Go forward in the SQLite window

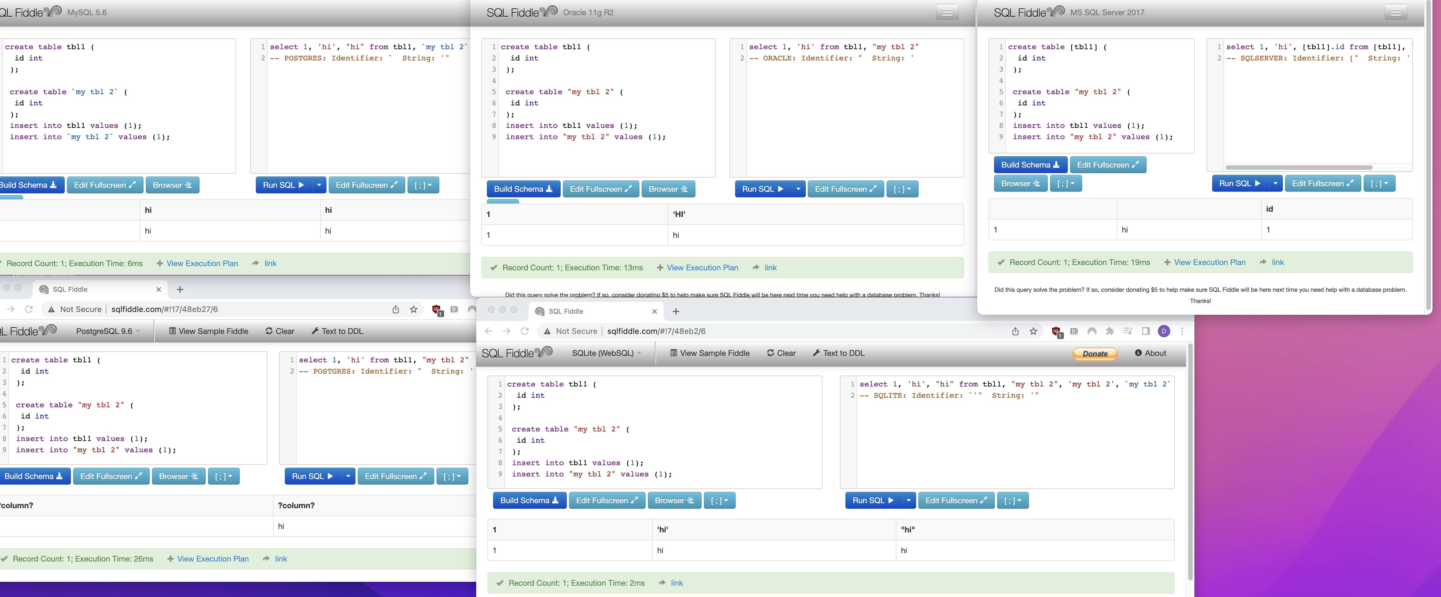pos(506,331)
